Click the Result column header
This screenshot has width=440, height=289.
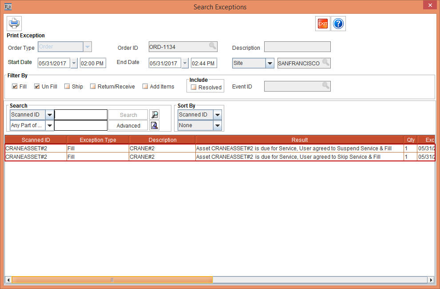299,140
